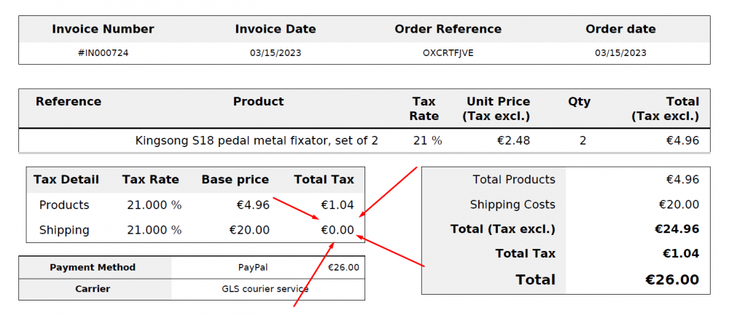Select order reference OXCRTFJVE

448,53
